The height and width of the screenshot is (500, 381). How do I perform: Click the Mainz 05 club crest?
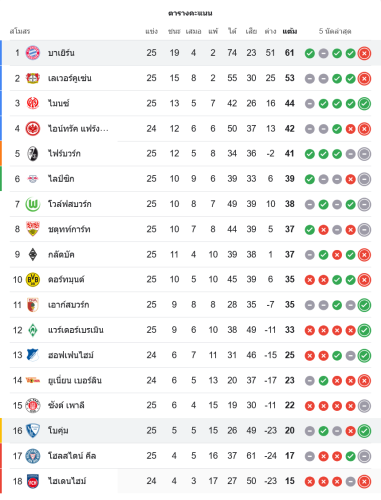[x=32, y=103]
